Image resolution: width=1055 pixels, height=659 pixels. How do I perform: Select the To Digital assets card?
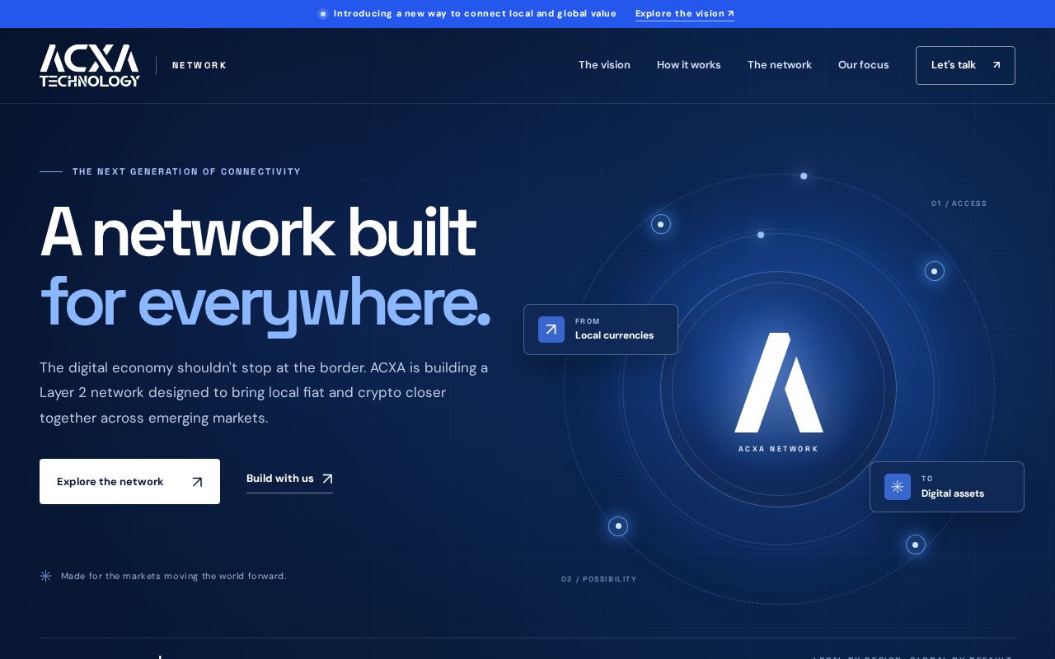click(947, 487)
